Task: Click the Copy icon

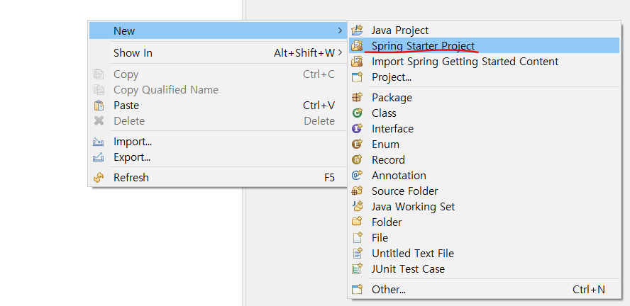Action: pyautogui.click(x=99, y=74)
